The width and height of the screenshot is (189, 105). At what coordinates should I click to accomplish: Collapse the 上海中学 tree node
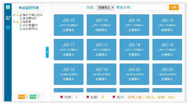(14, 22)
